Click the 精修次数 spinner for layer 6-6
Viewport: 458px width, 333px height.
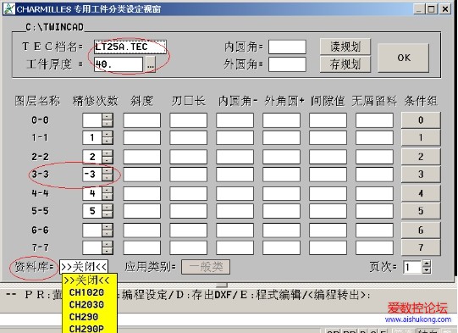pyautogui.click(x=108, y=230)
